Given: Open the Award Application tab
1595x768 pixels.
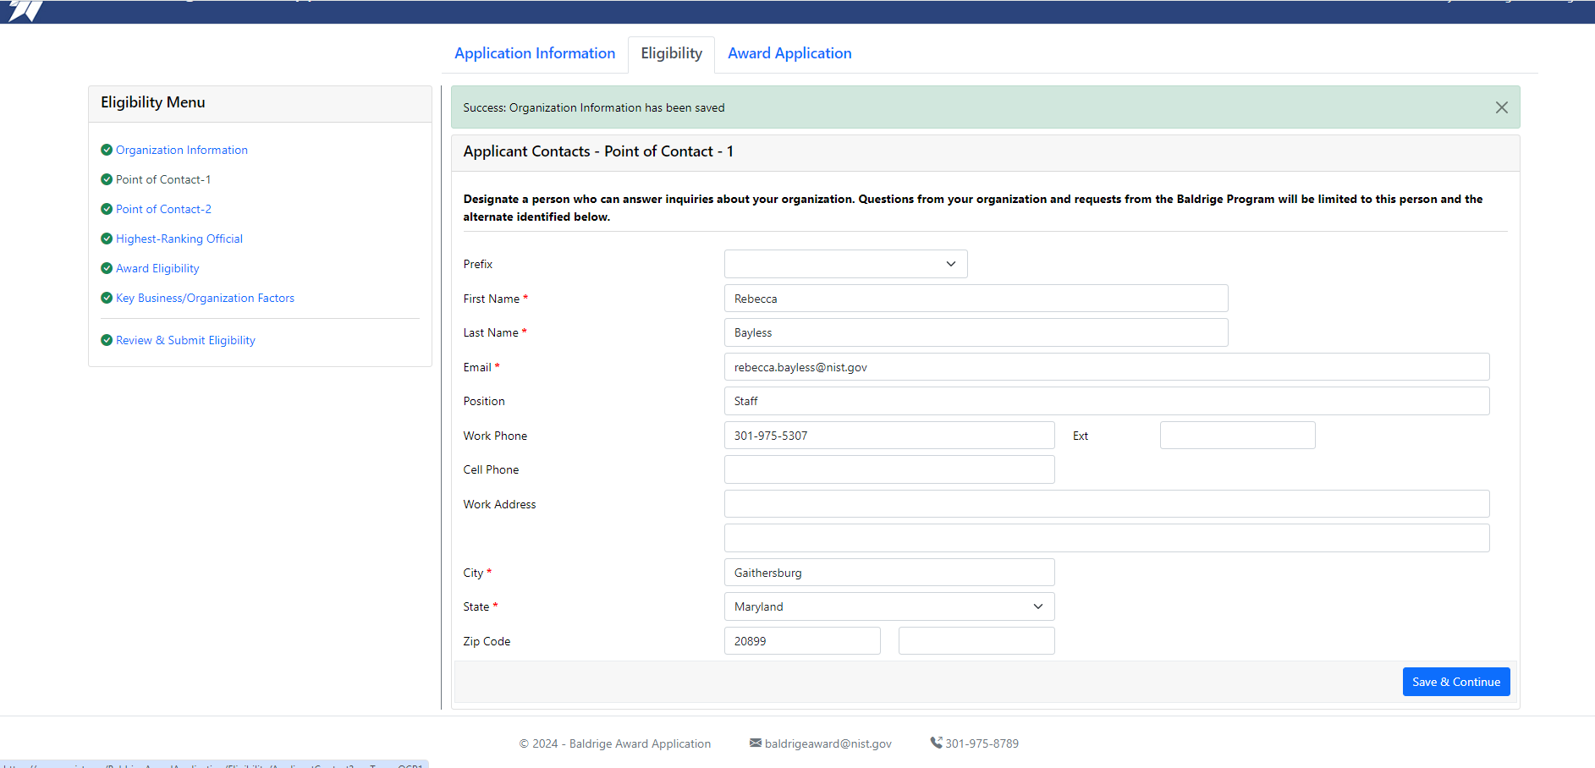Looking at the screenshot, I should (789, 53).
